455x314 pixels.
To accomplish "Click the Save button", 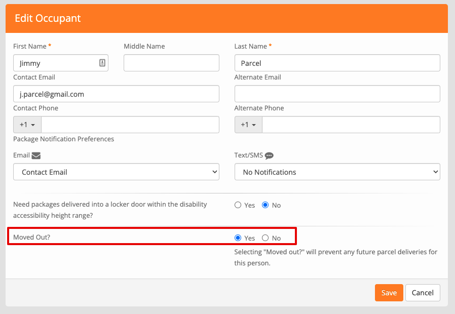I will click(x=389, y=293).
